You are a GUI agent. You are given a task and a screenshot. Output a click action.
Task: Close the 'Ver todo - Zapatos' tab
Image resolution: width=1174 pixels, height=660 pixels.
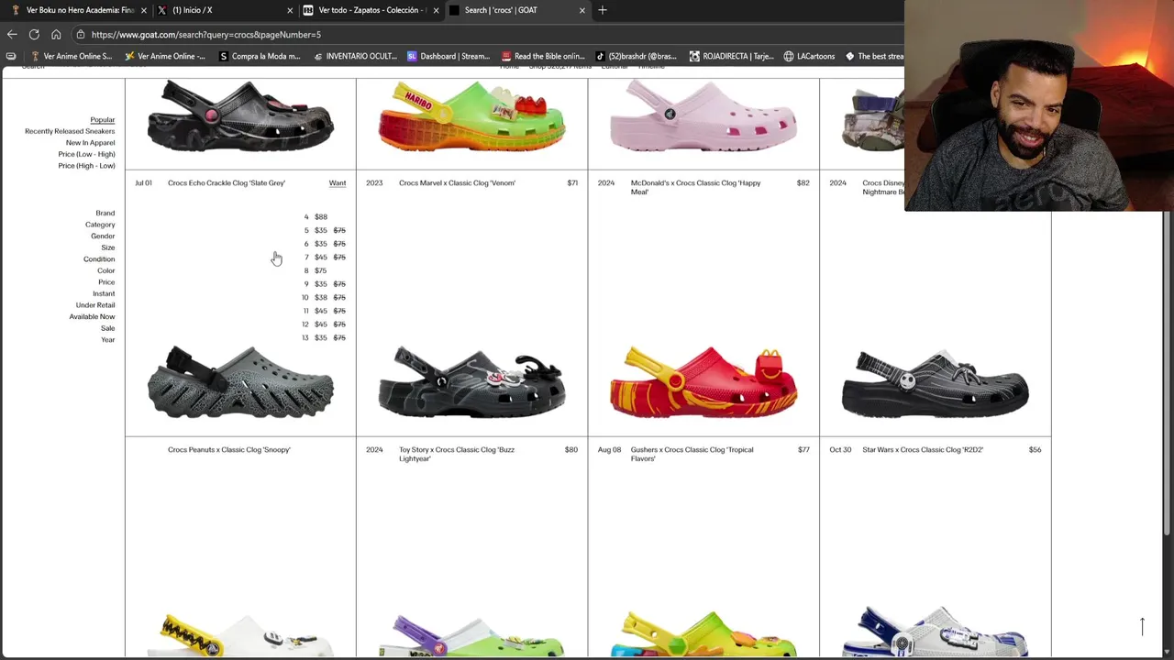pyautogui.click(x=436, y=10)
